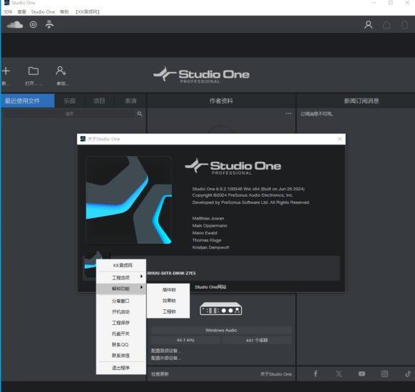This screenshot has height=392, width=415.
Task: Switch to the 乐曲 tab
Action: [70, 100]
